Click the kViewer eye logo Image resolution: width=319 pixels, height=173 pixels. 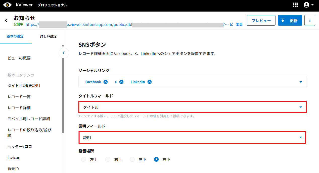[8, 5]
